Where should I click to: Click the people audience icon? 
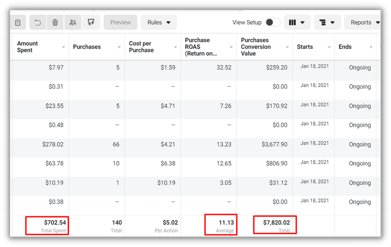pyautogui.click(x=73, y=22)
